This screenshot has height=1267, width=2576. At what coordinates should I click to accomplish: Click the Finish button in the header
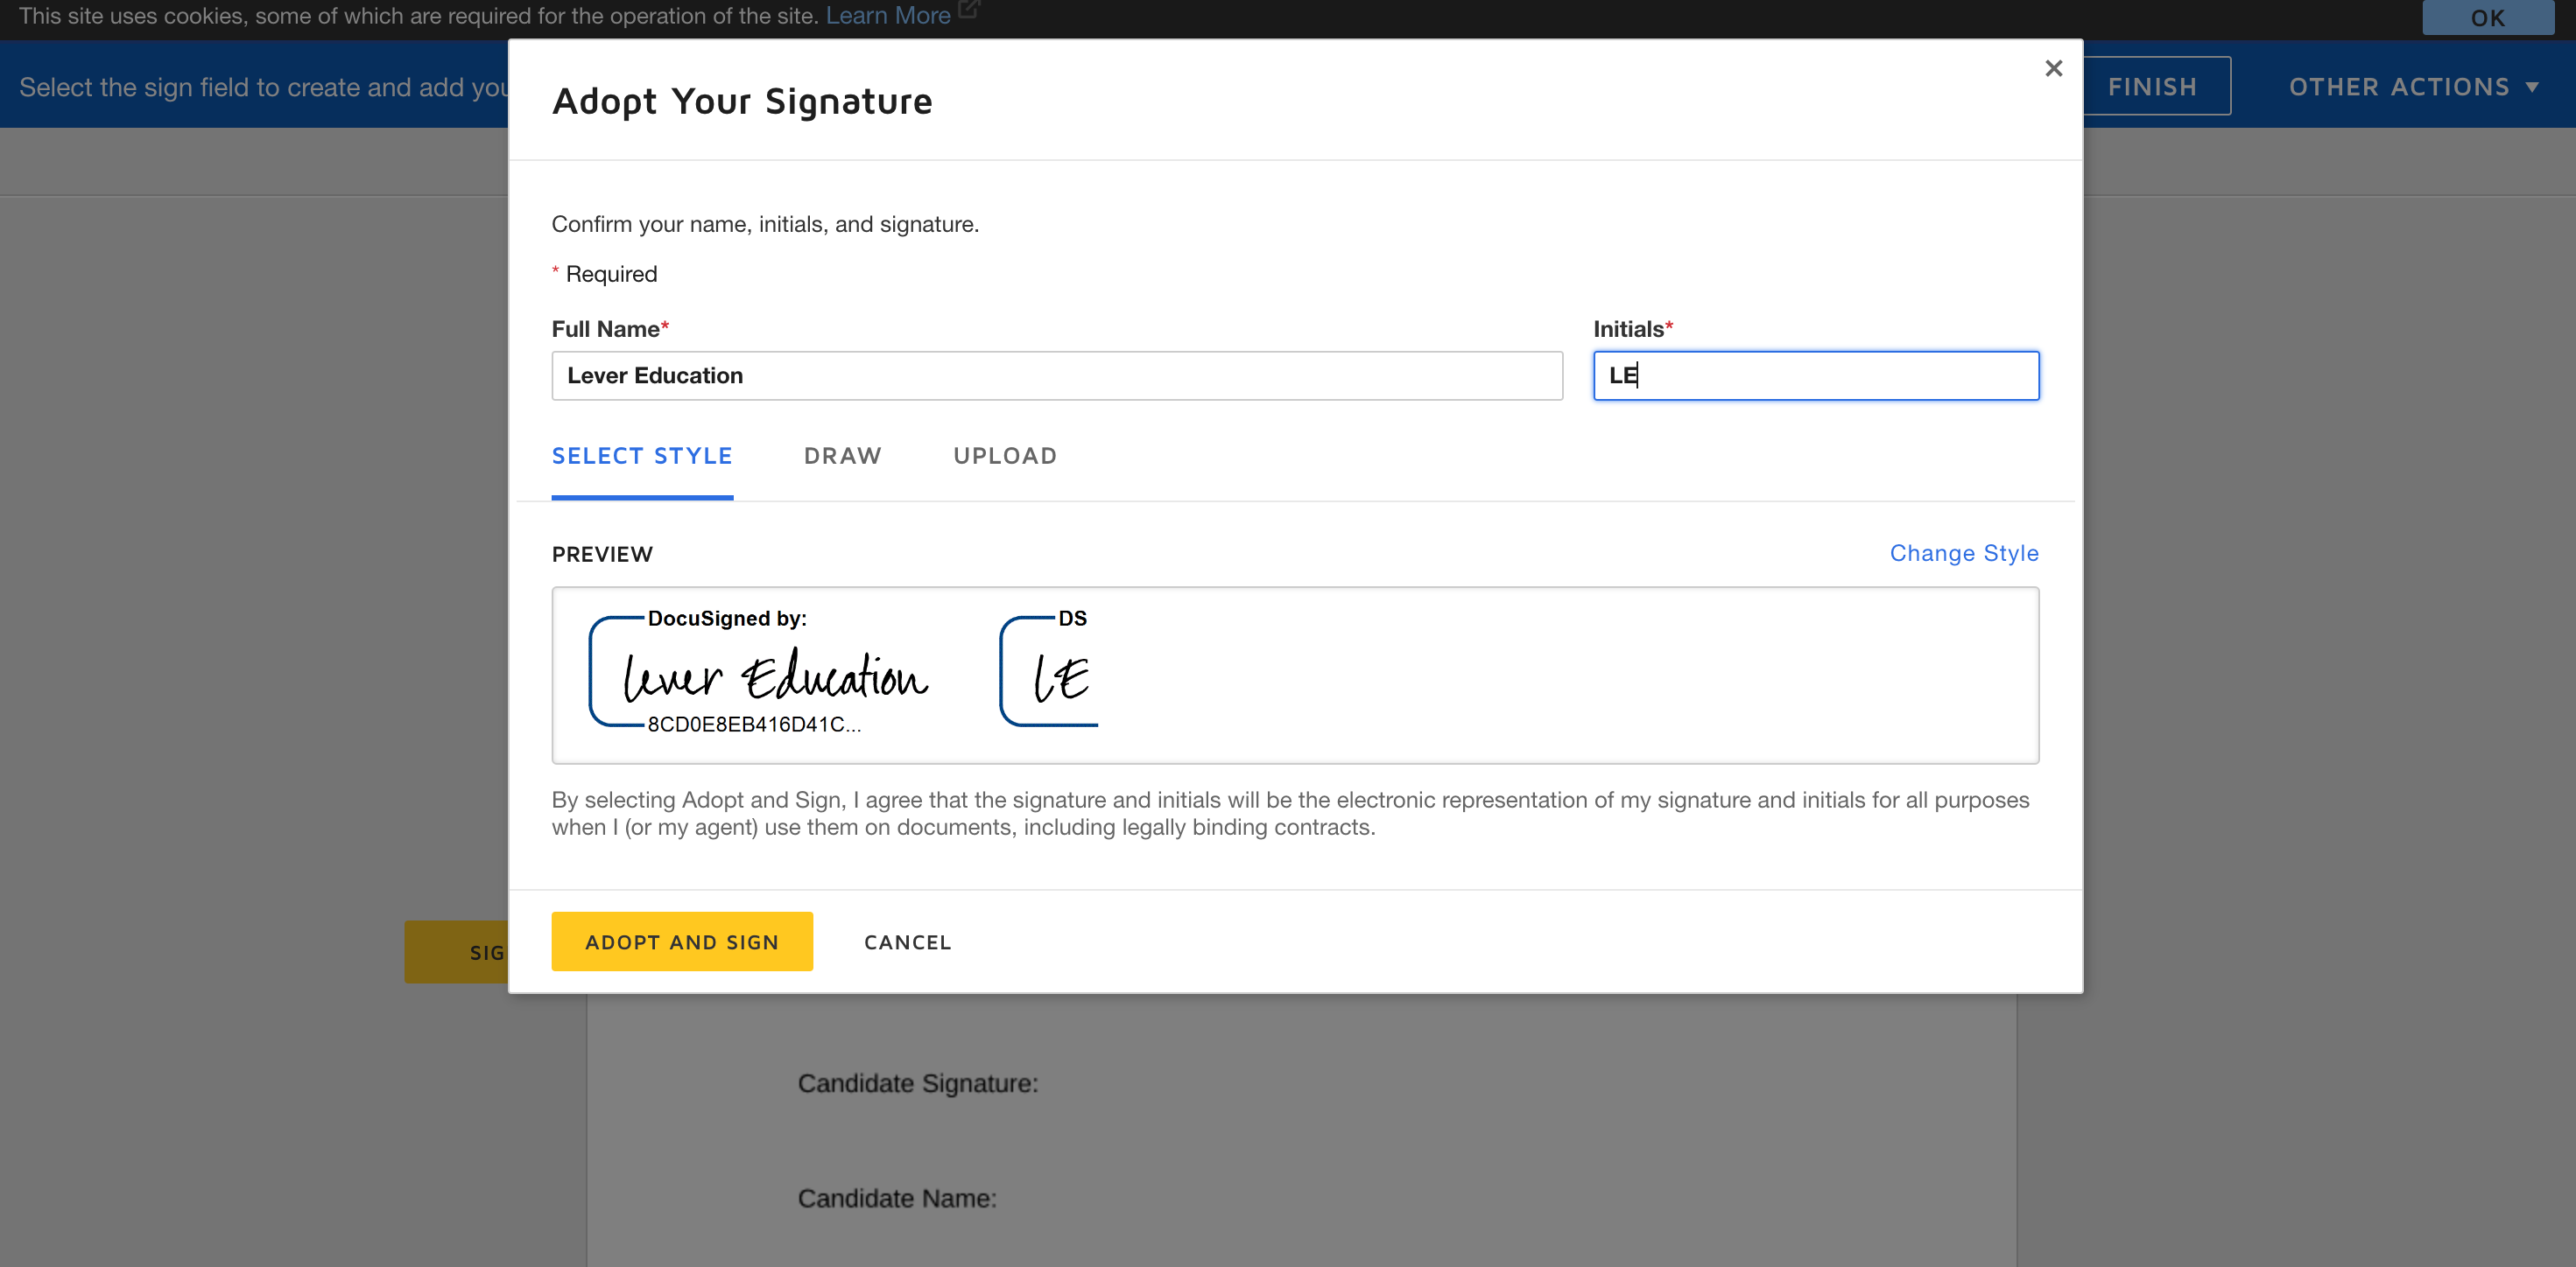2153,87
